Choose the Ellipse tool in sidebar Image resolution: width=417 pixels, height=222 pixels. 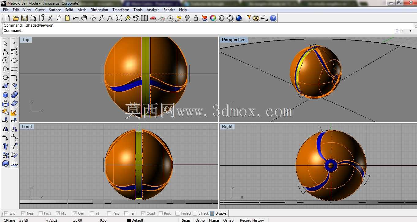[x=14, y=60]
